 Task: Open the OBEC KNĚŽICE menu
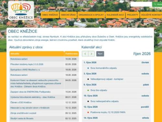coord(50,15)
